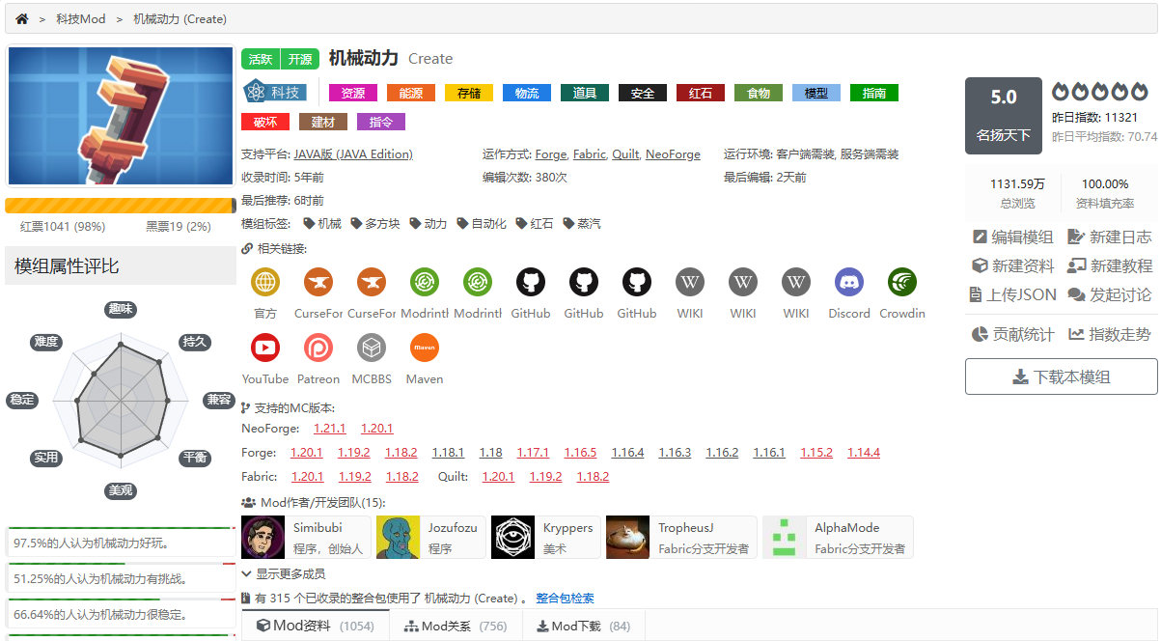Image resolution: width=1161 pixels, height=641 pixels.
Task: Go to home via breadcrumb house icon
Action: pos(22,18)
